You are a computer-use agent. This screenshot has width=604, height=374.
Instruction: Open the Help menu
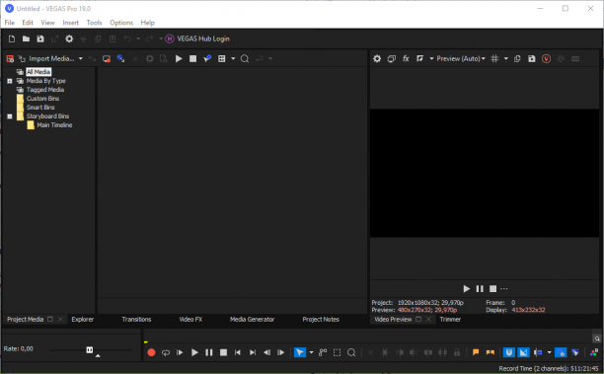point(147,23)
